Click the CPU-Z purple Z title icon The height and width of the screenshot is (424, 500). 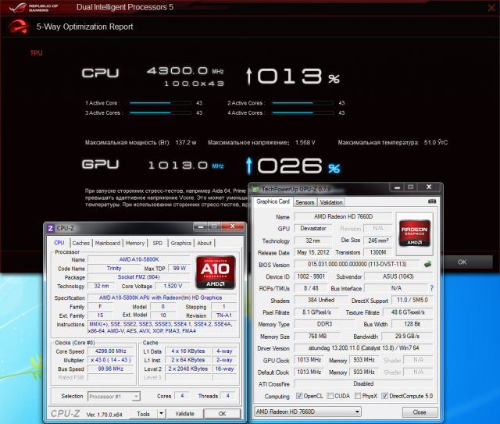[50, 228]
